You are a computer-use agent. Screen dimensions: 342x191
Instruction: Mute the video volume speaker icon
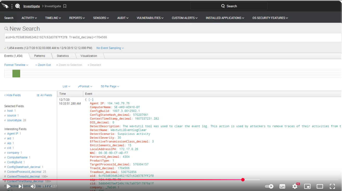pyautogui.click(x=33, y=186)
